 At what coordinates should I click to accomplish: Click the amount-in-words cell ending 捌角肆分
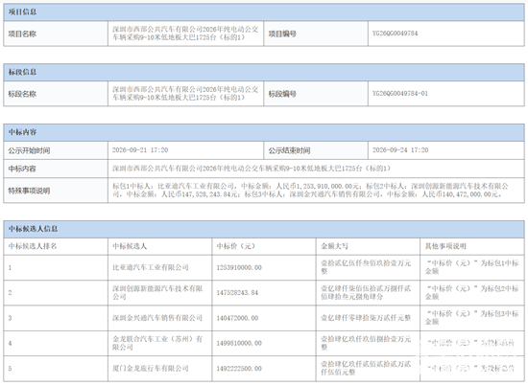368,293
